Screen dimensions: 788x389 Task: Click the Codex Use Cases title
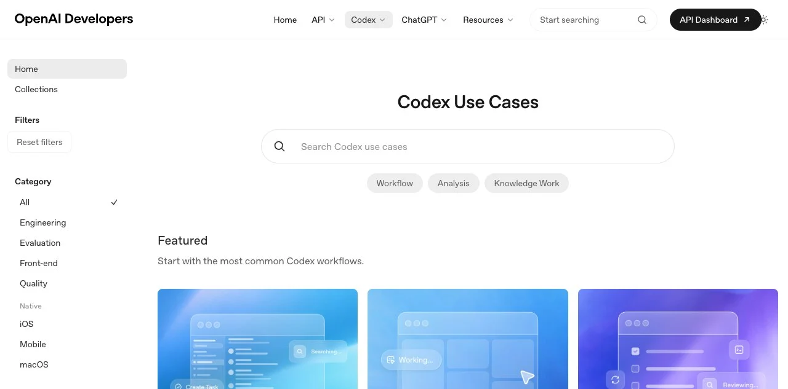point(468,102)
